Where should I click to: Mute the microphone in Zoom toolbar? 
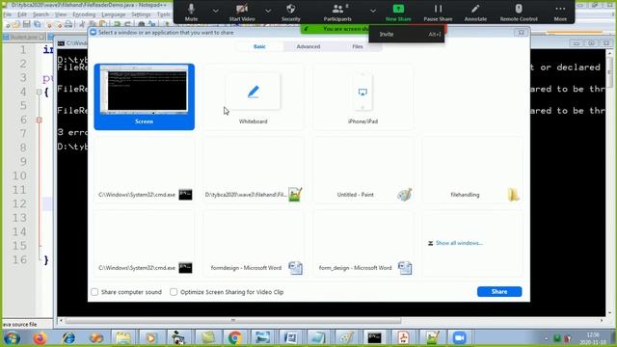click(191, 12)
